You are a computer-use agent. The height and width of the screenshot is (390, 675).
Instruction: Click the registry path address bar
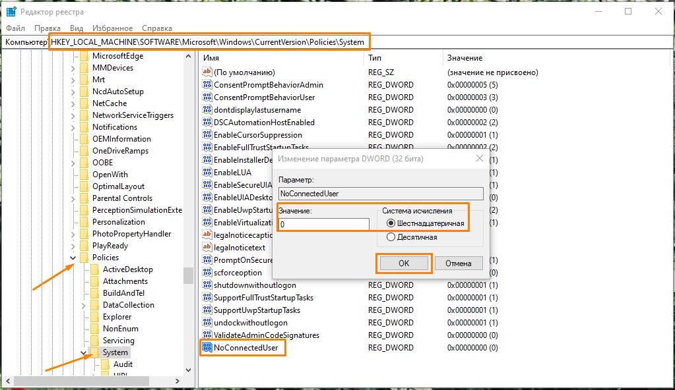coord(210,42)
